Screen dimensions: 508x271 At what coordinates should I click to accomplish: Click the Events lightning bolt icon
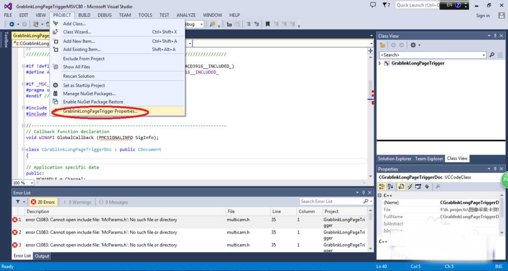410,186
